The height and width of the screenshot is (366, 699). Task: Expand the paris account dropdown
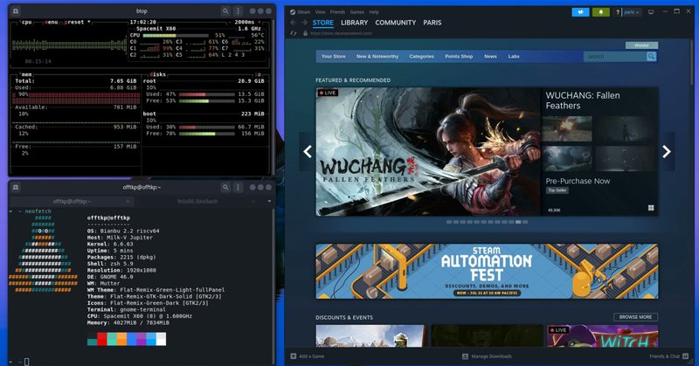coord(632,12)
